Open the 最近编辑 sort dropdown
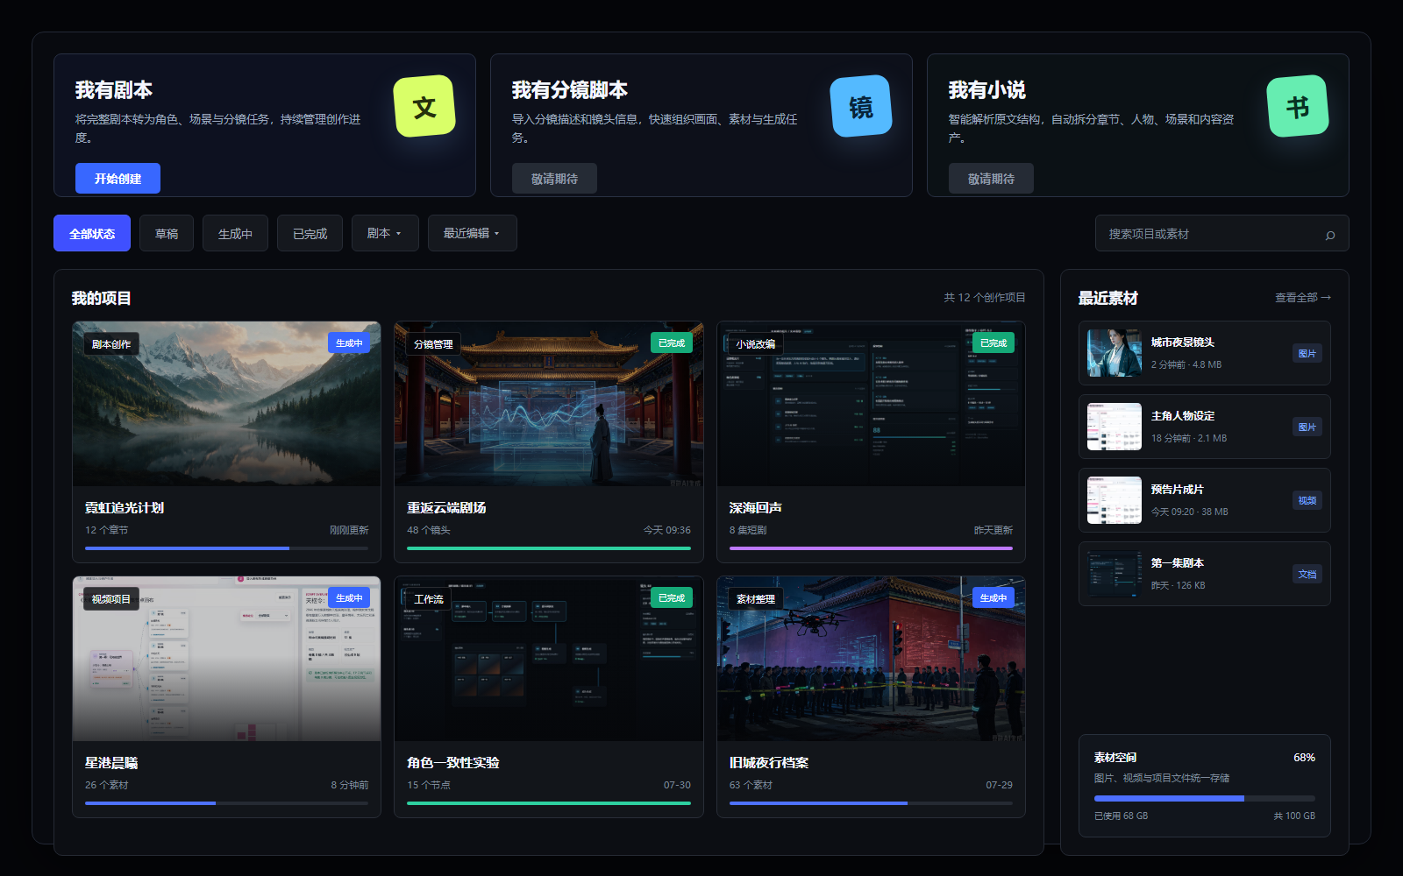 473,234
